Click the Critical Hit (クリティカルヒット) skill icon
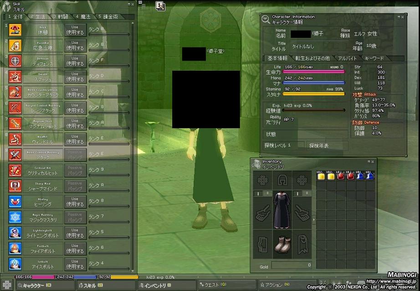Image resolution: width=420 pixels, height=291 pixels. (15, 170)
